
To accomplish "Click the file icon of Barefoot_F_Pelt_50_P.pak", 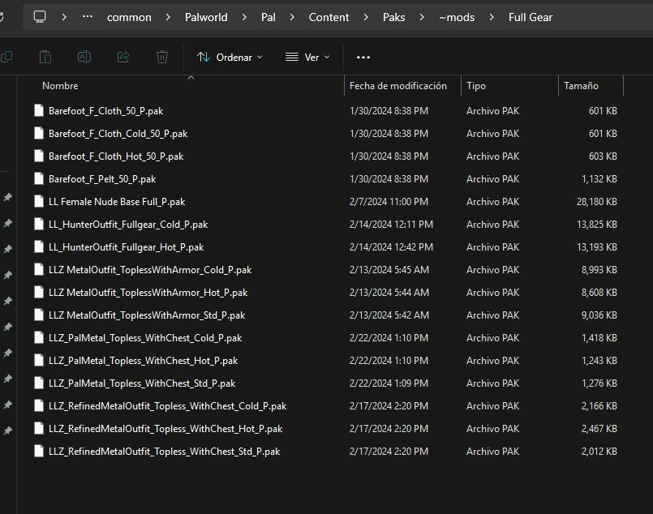I will 39,178.
